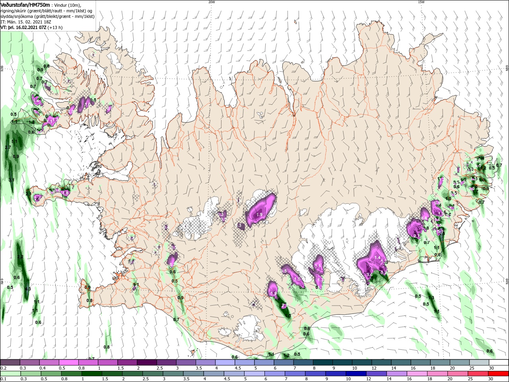Choose the dark teal top legend swatch between 8 and 9
Screen dimensions: 509x382
[x=322, y=363]
